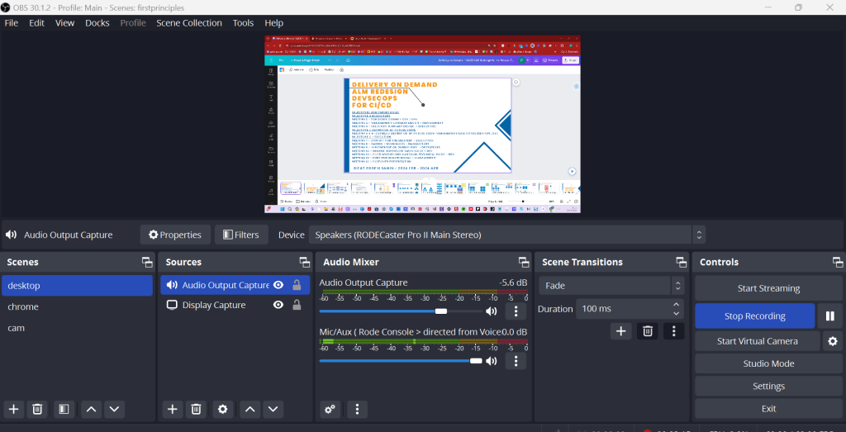Enable Studio Mode
The height and width of the screenshot is (432, 846).
click(x=768, y=363)
